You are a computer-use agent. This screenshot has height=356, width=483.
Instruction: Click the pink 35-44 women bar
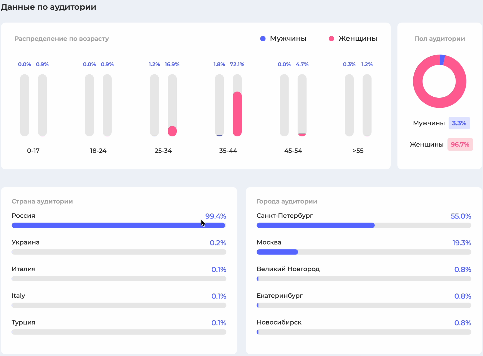click(x=237, y=114)
